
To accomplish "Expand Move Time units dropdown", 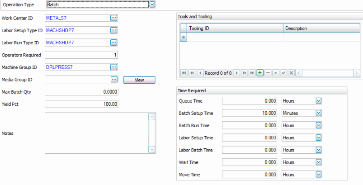I will [319, 174].
